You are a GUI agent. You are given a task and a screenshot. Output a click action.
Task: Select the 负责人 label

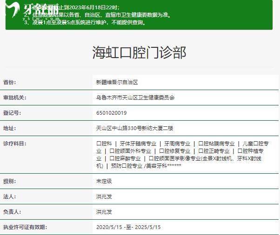[x=12, y=212]
